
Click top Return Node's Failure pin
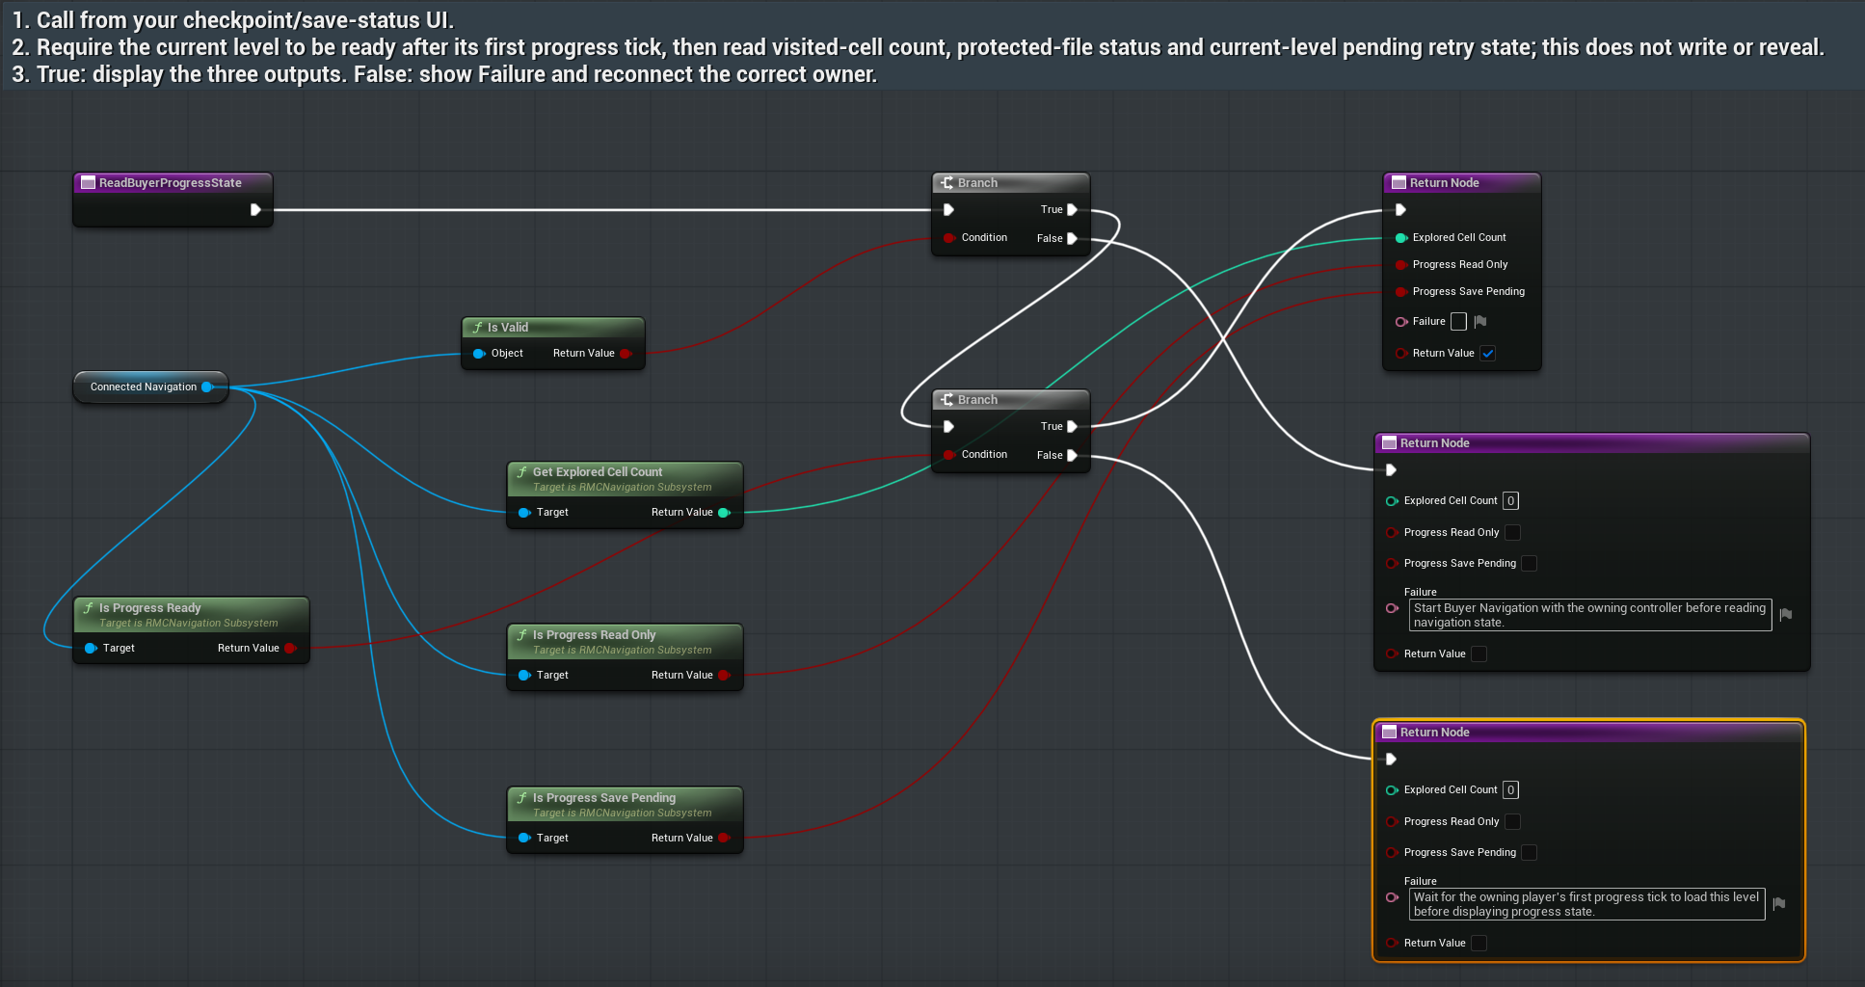point(1401,322)
